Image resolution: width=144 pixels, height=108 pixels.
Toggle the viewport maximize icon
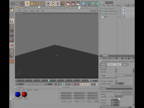coord(97,11)
